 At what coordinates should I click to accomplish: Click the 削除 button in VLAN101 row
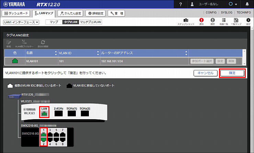point(231,61)
